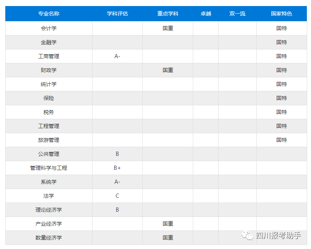Select 国特 in the 金融学 row

[282, 42]
